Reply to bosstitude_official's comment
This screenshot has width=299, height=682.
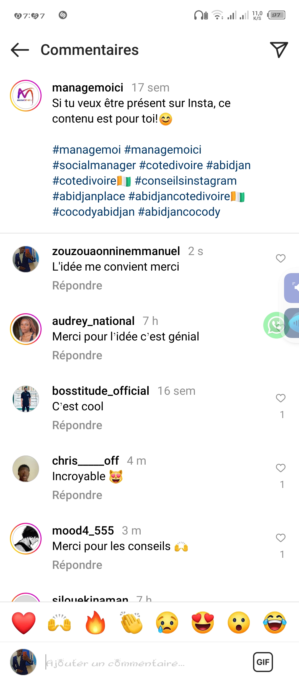tap(77, 425)
